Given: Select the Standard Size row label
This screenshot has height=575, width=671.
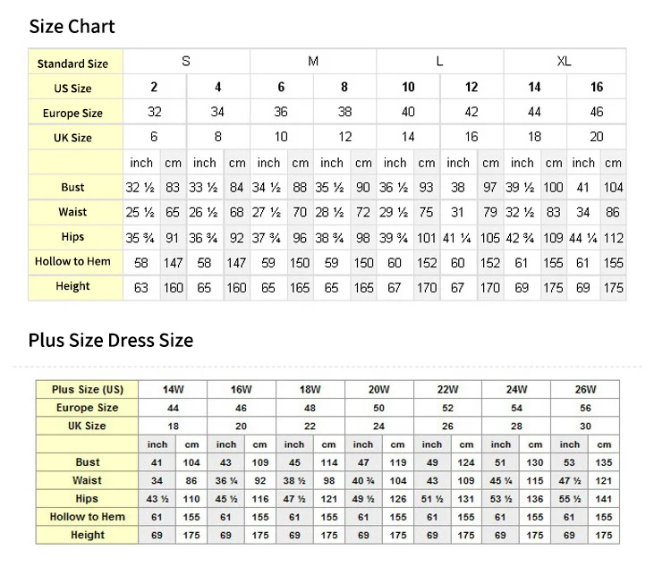Looking at the screenshot, I should (73, 63).
